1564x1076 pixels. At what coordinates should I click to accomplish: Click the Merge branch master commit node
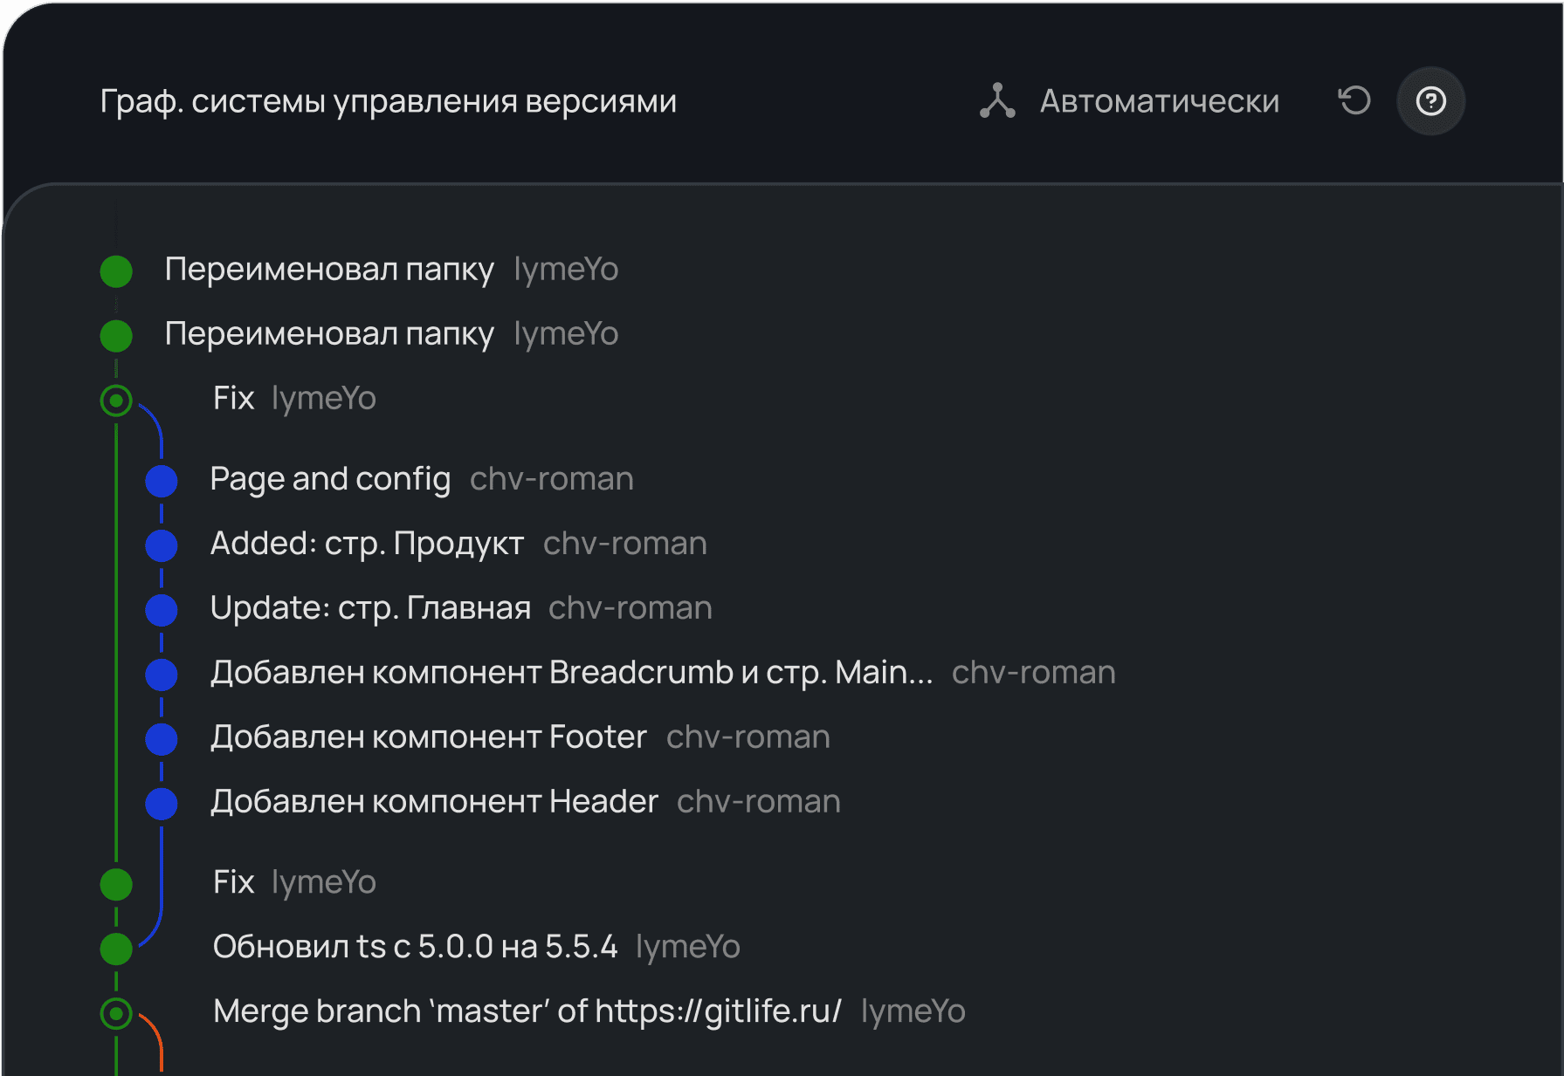click(x=116, y=1013)
